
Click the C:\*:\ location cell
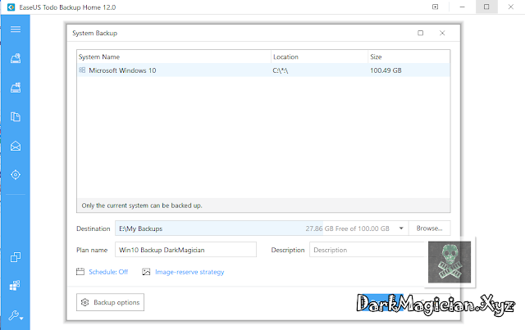click(281, 70)
